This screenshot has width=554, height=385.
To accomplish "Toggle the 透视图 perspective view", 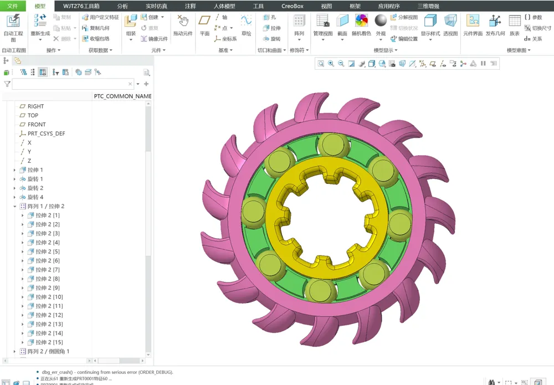I will pyautogui.click(x=450, y=25).
